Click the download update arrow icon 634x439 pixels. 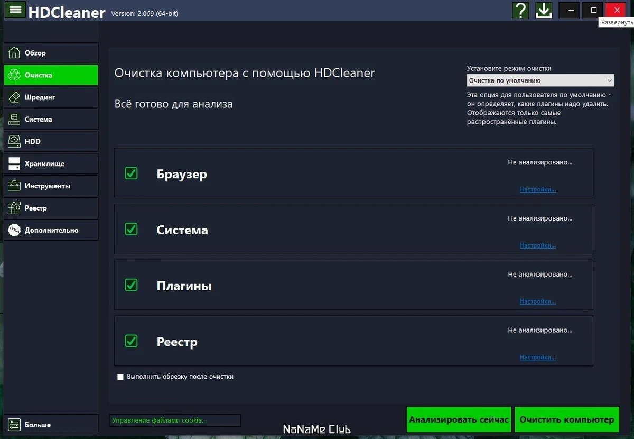point(544,10)
